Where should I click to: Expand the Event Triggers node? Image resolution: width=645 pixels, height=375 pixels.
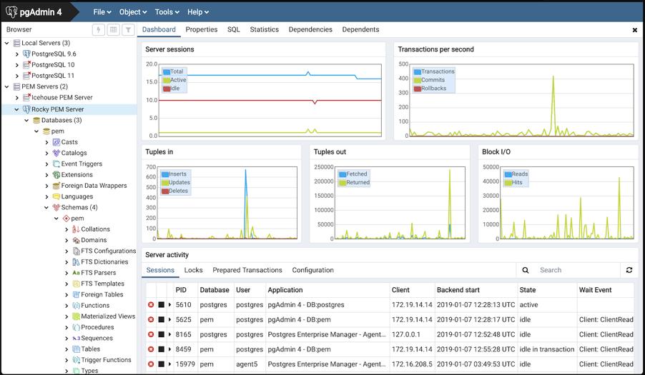pos(46,164)
